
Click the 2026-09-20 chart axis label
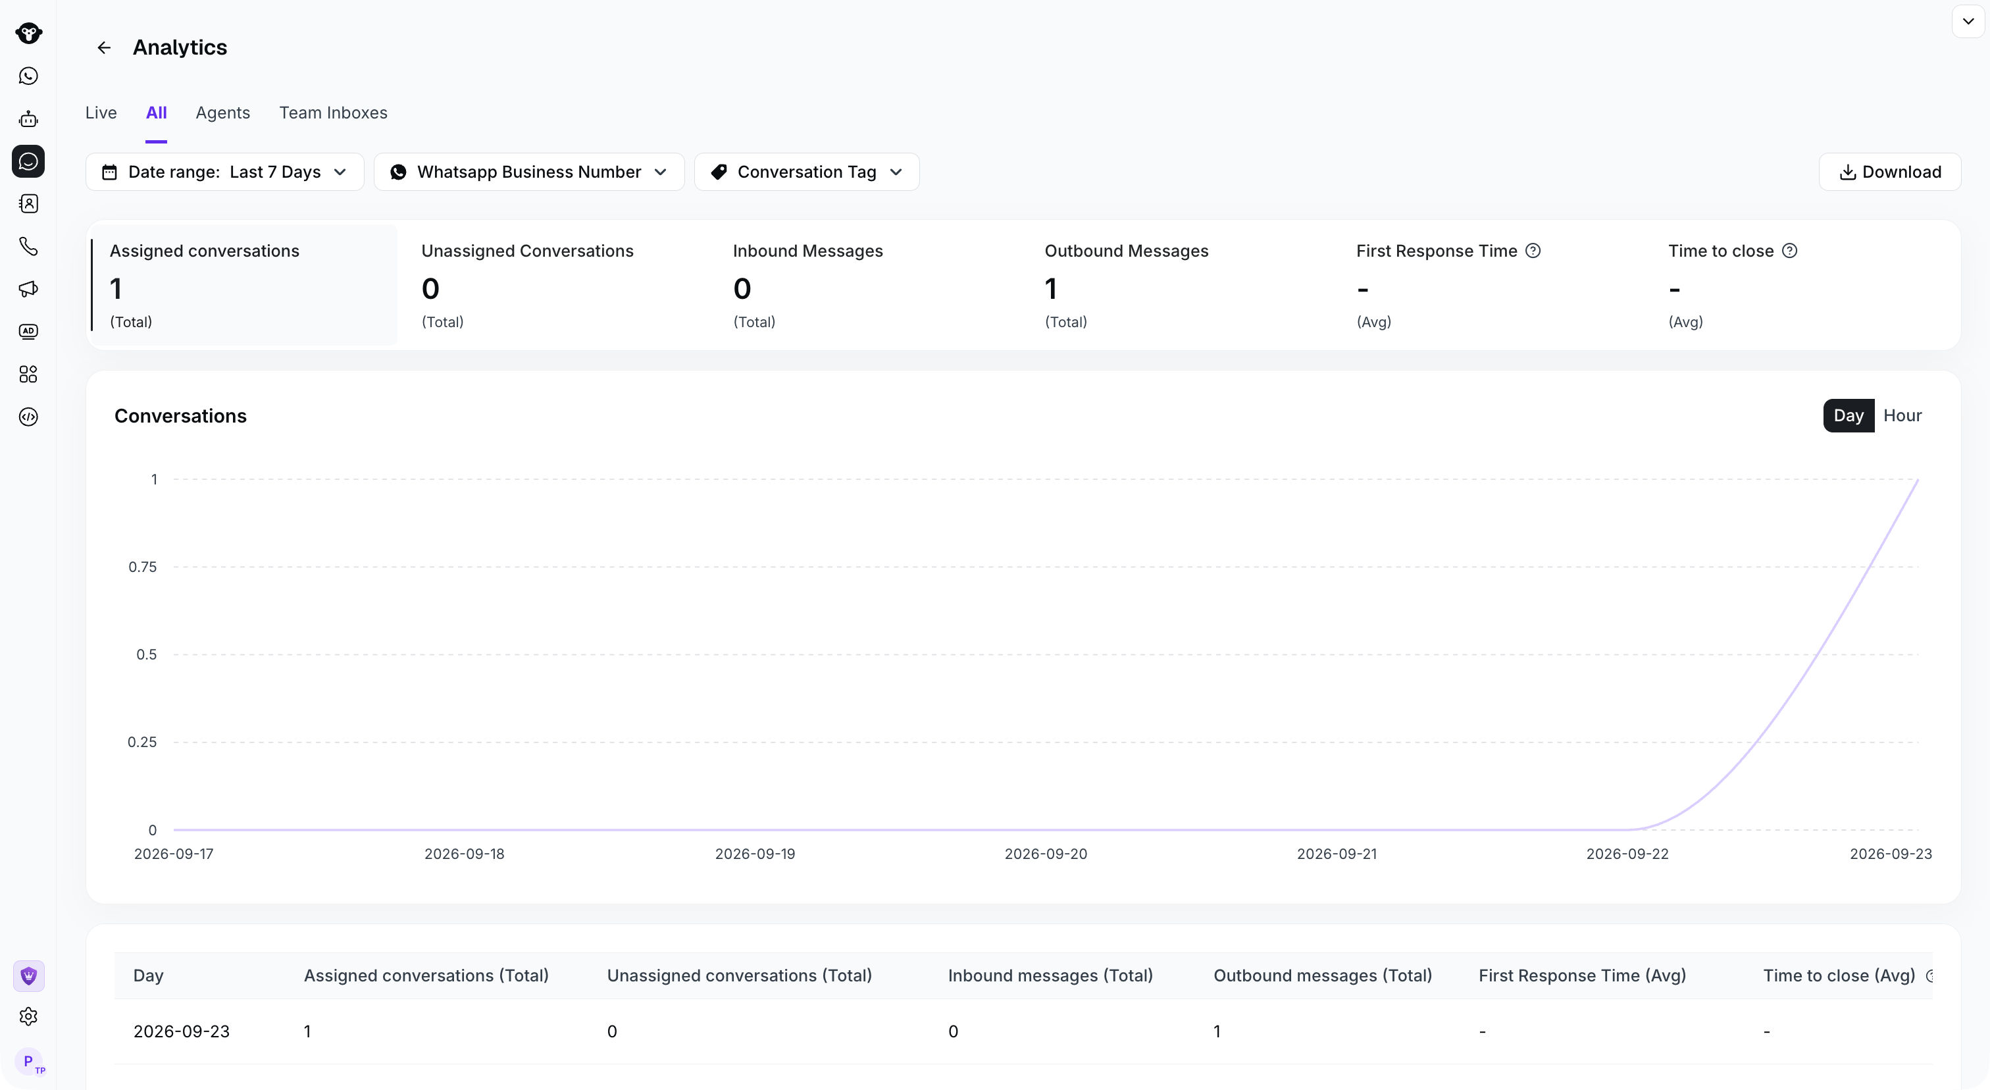pos(1045,854)
